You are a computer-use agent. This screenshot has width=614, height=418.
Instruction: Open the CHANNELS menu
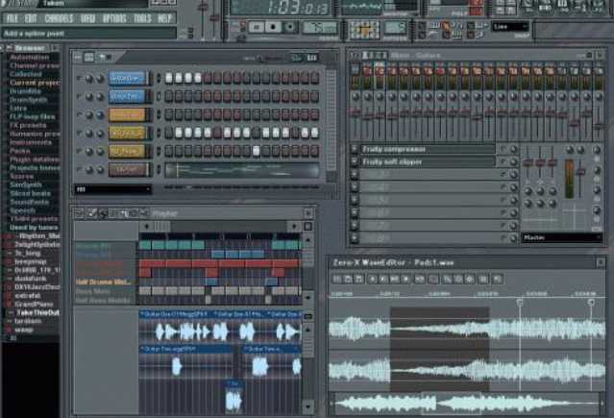[x=59, y=18]
